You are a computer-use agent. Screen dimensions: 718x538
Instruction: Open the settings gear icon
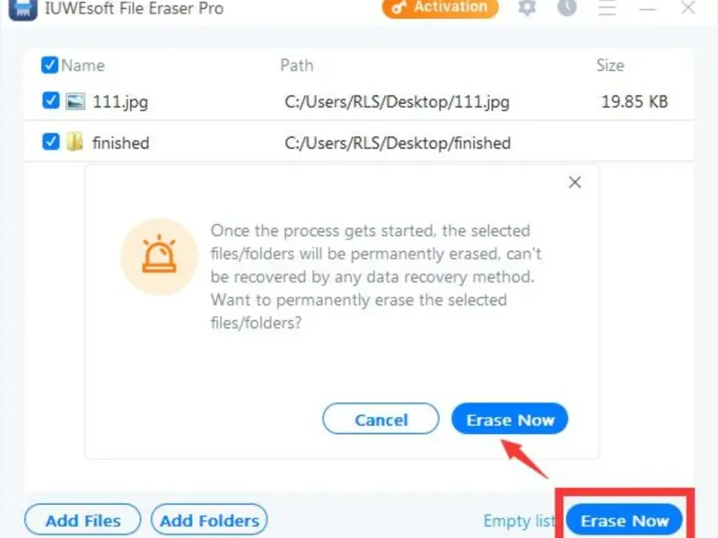pos(527,7)
